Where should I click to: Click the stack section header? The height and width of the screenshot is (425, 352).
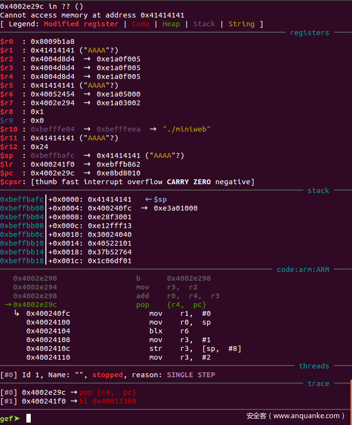coord(318,191)
